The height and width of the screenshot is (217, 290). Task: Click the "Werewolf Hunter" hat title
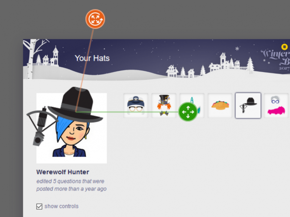coord(63,172)
